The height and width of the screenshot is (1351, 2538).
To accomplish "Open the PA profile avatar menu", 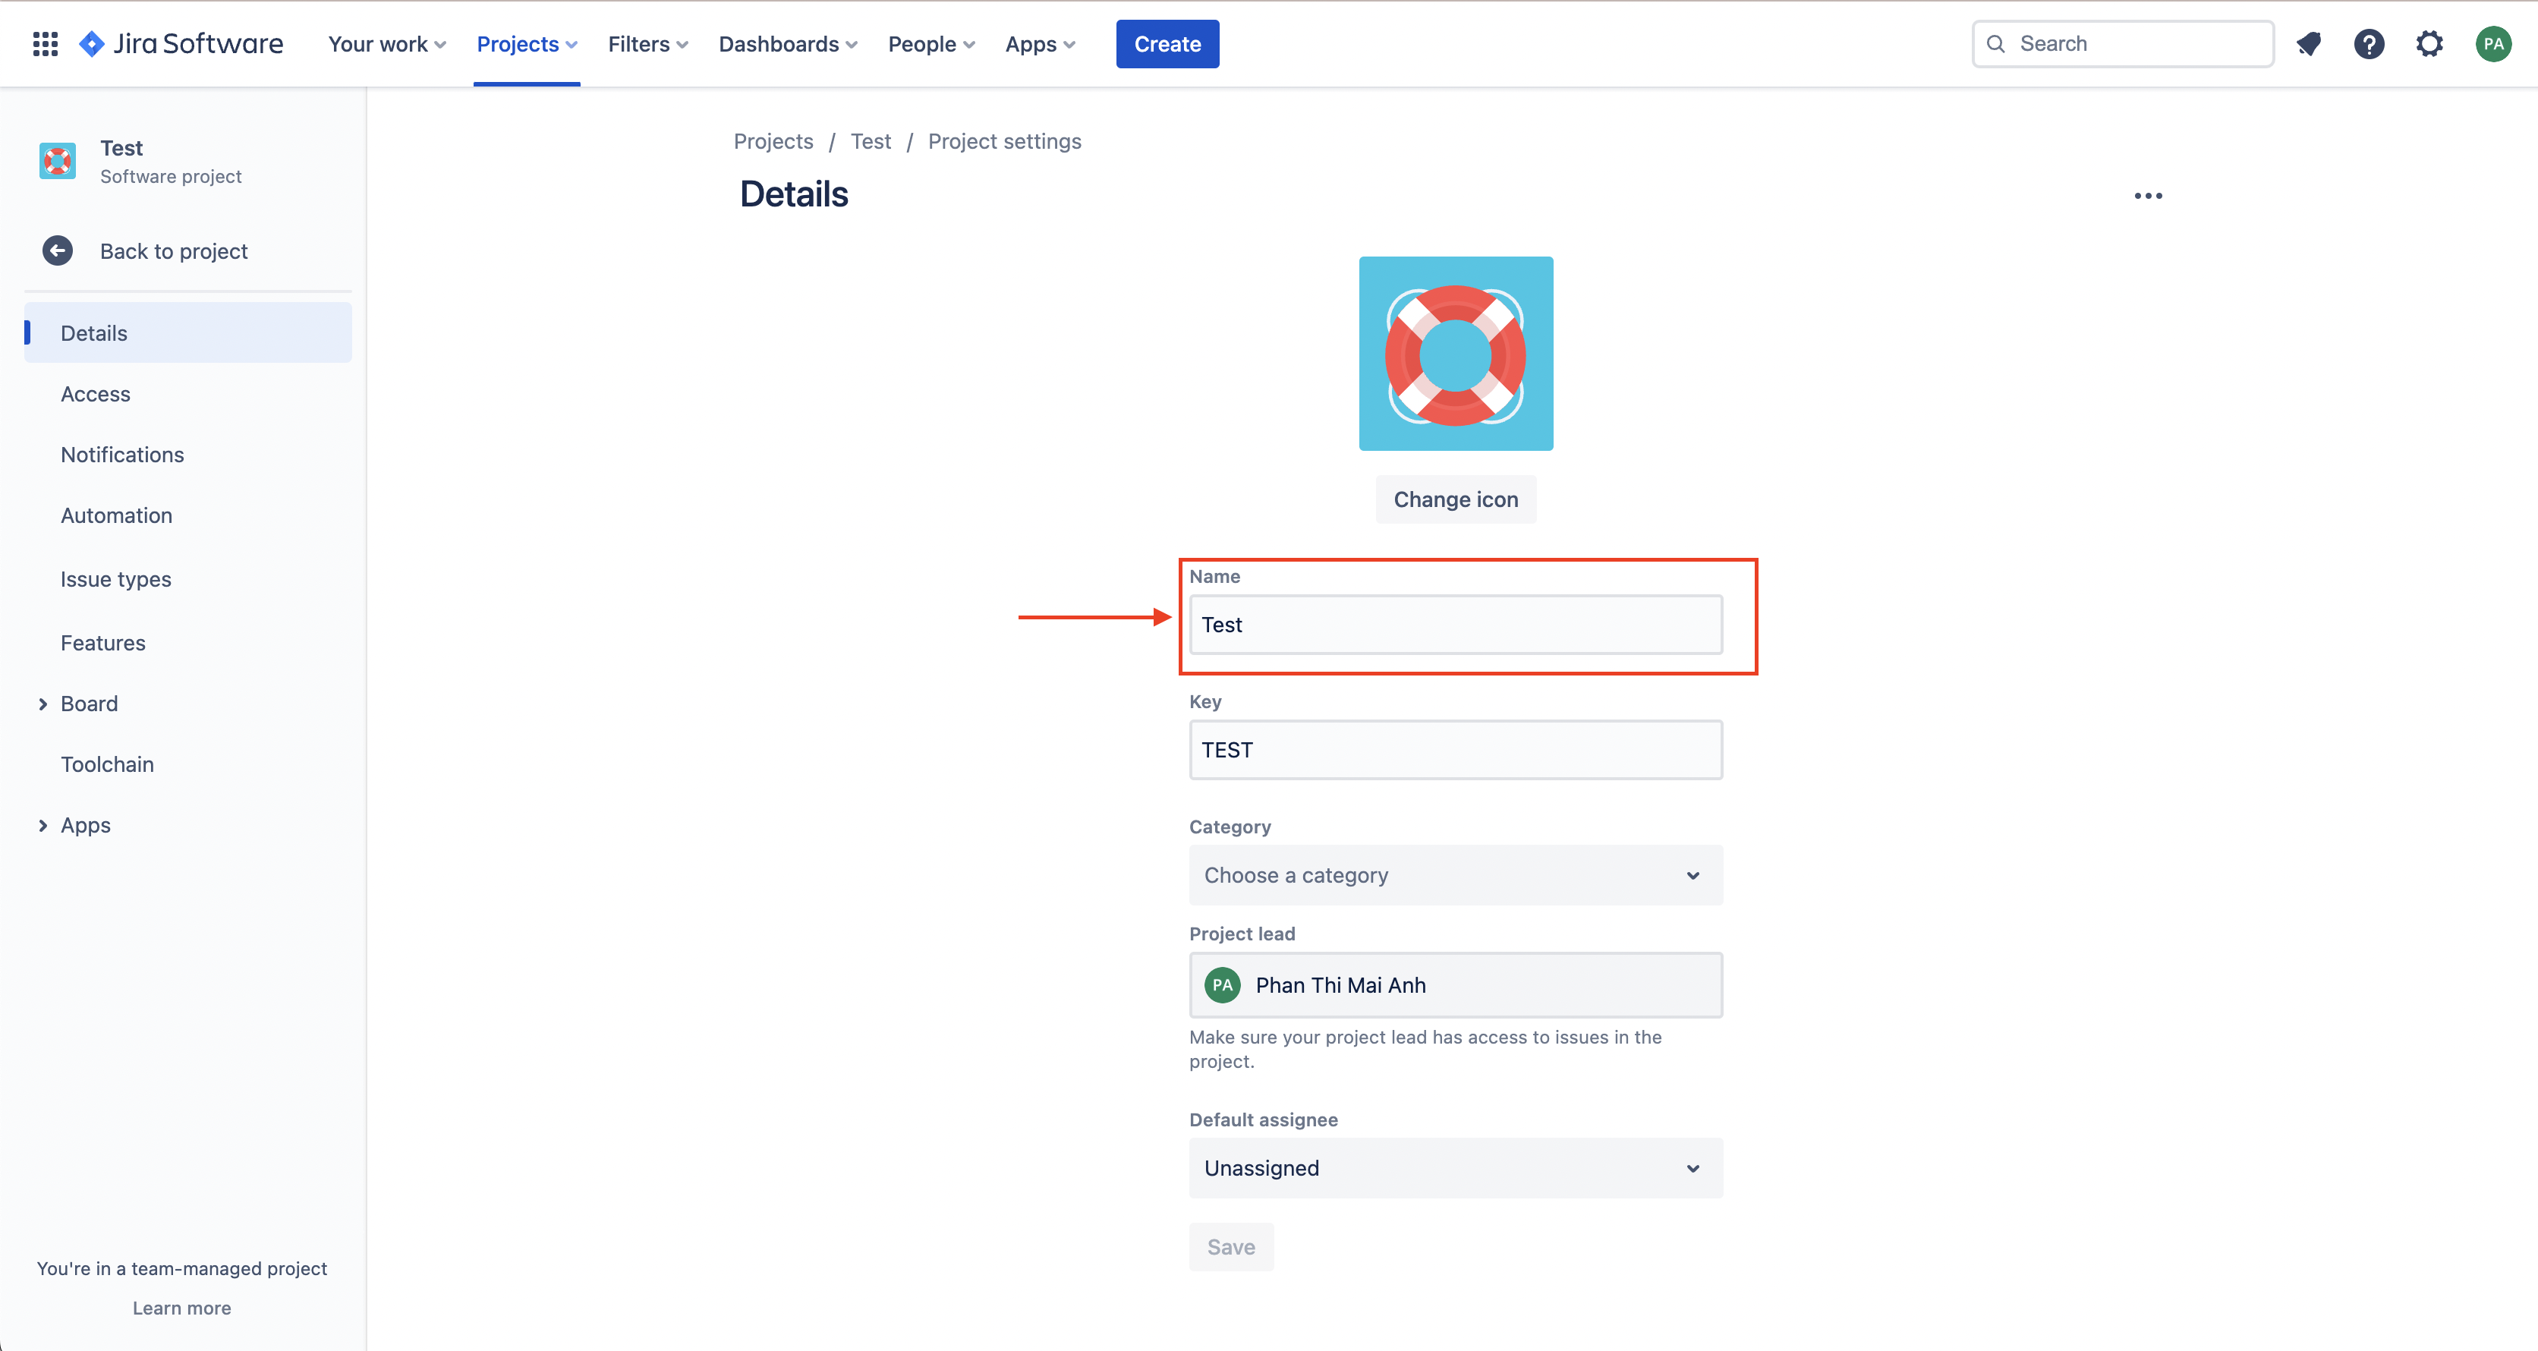I will pos(2492,44).
